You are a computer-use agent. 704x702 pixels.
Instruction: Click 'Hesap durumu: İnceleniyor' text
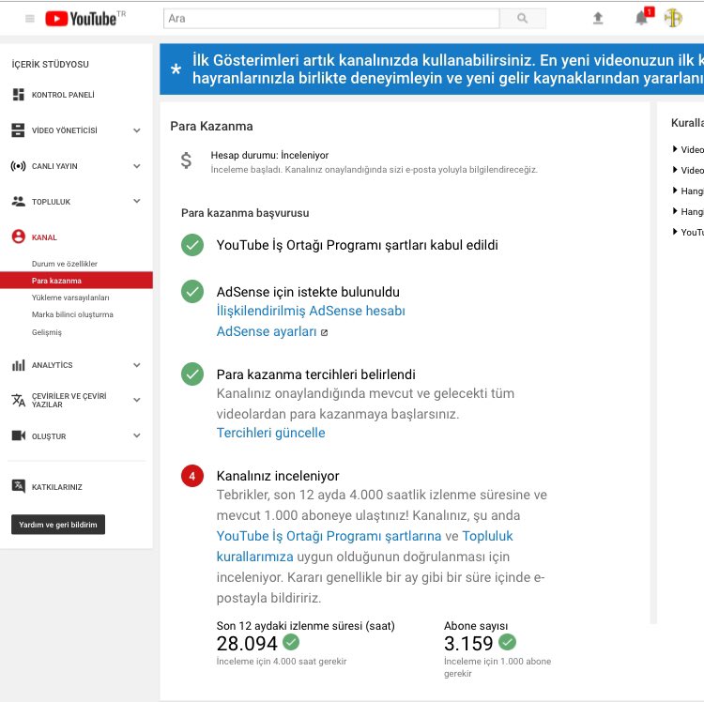tap(269, 155)
